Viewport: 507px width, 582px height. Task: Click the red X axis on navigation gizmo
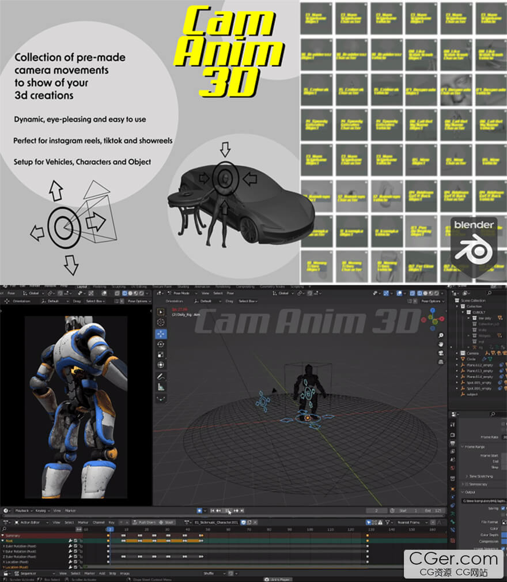(442, 319)
